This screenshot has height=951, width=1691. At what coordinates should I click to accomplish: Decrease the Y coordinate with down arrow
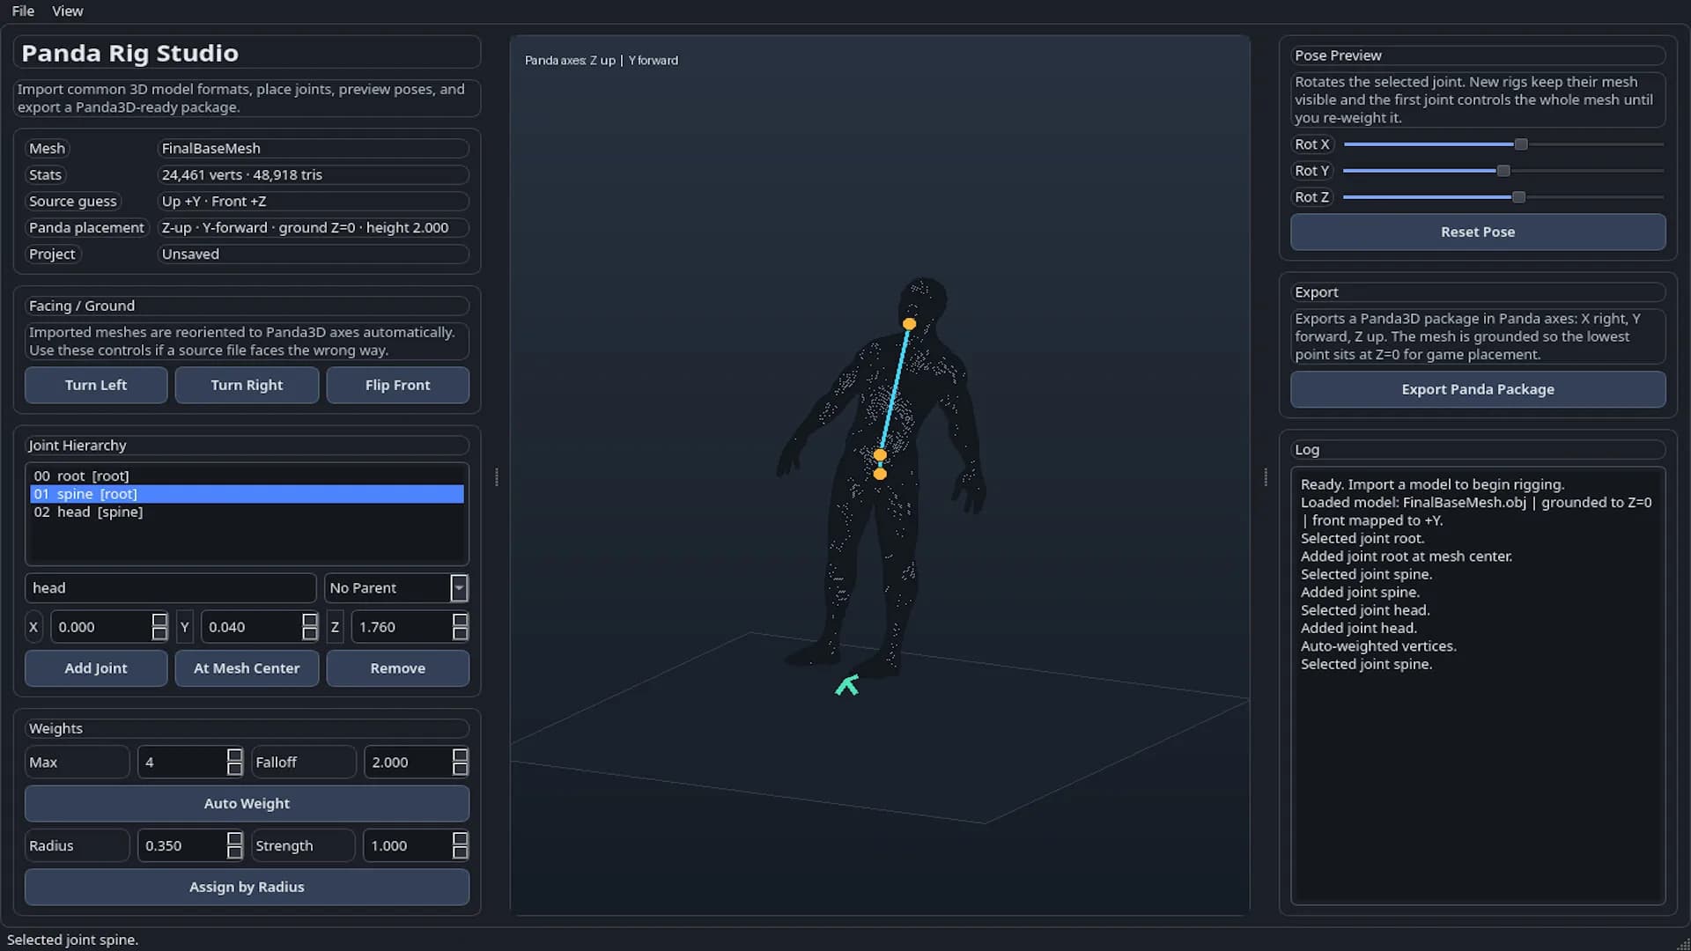pos(310,634)
